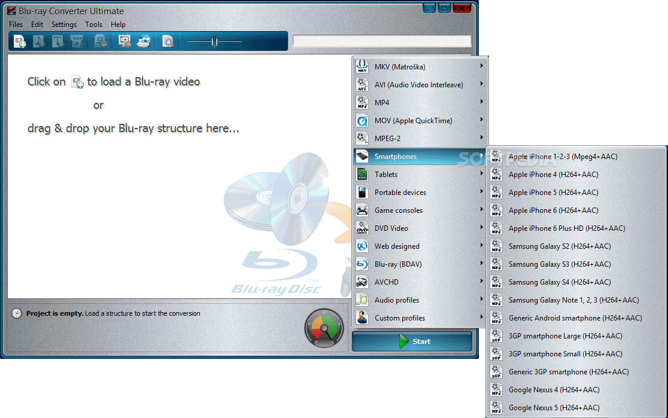This screenshot has height=418, width=668.
Task: Click the toolbar slider handle
Action: coord(214,41)
